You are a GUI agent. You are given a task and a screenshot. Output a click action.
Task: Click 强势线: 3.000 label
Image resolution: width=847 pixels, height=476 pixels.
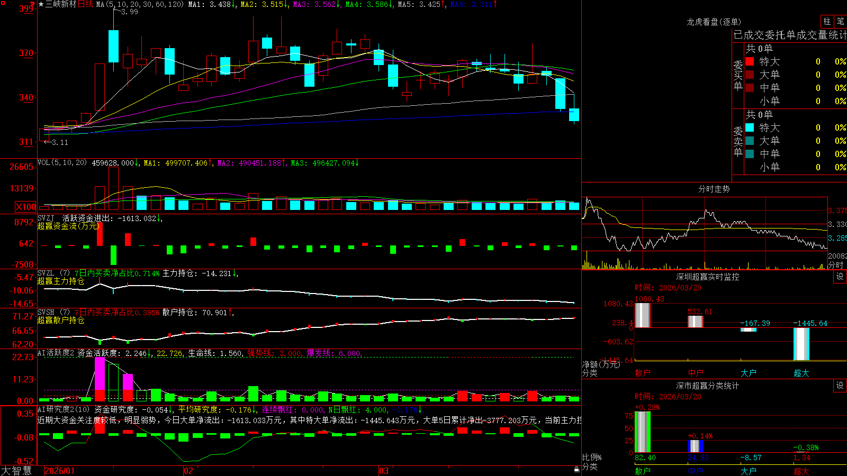(274, 353)
